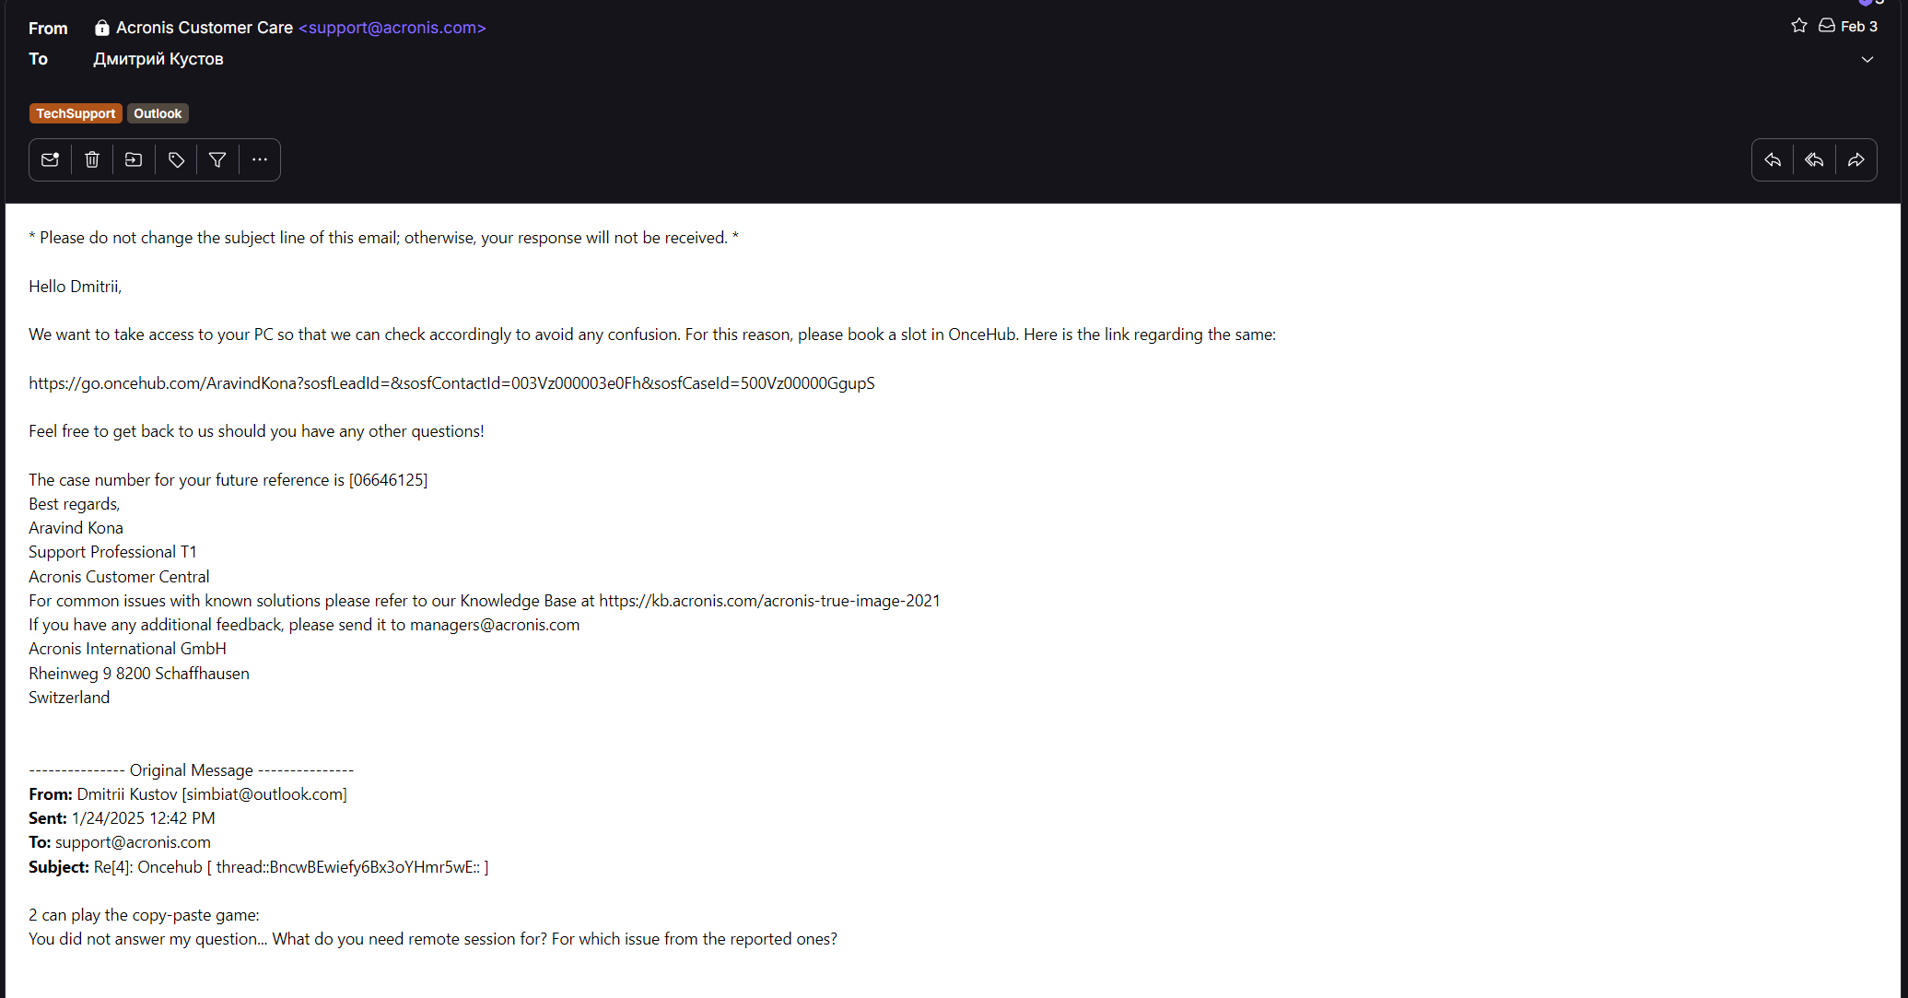Select the Outlook label tag
1908x998 pixels.
(x=158, y=113)
